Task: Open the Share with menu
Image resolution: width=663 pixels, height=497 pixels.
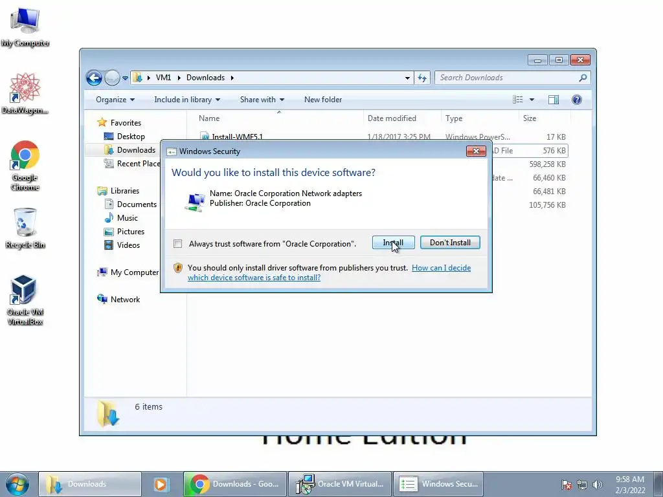Action: pyautogui.click(x=262, y=100)
